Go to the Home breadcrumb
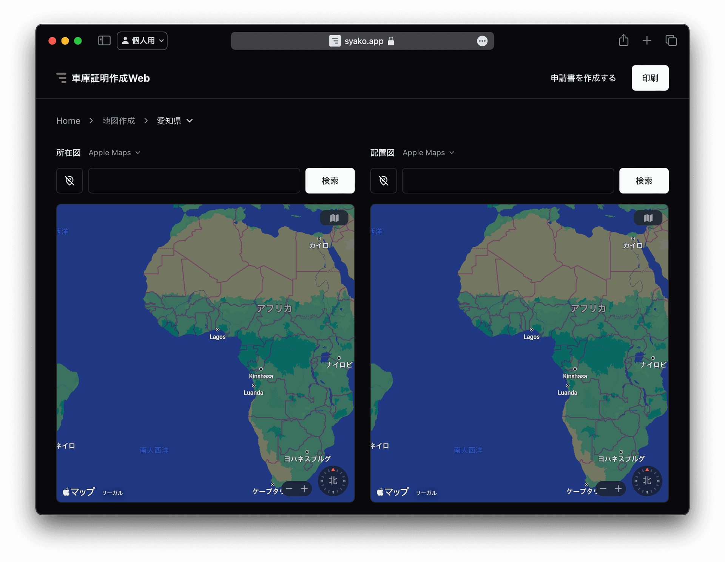Screen dimensions: 725x562 [68, 121]
